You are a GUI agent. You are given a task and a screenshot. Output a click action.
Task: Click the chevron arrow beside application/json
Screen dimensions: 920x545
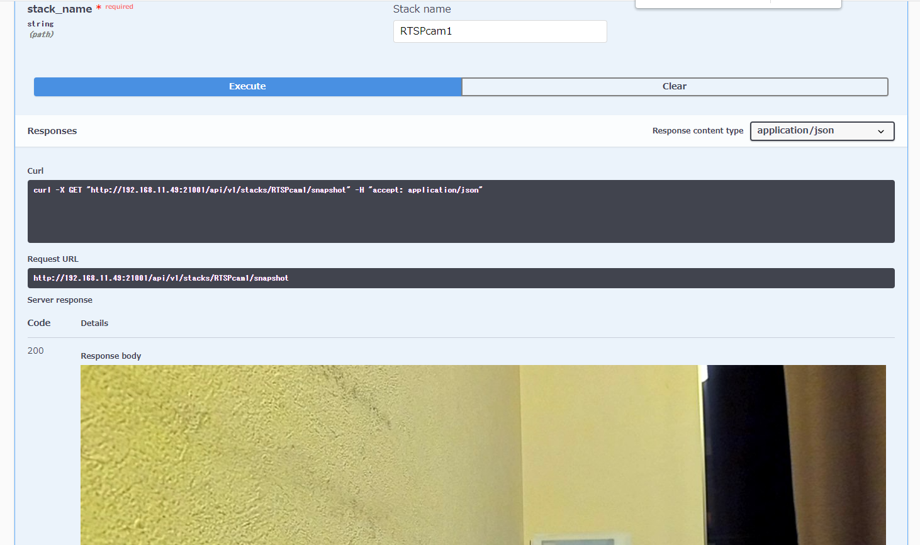881,132
